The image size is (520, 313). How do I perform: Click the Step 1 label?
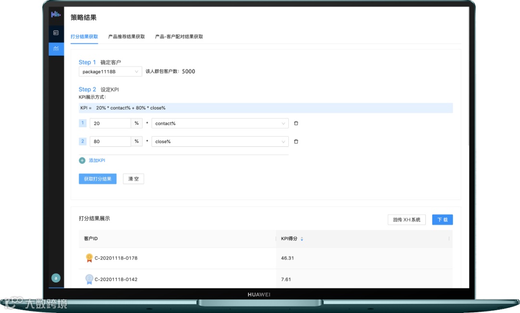click(x=87, y=62)
